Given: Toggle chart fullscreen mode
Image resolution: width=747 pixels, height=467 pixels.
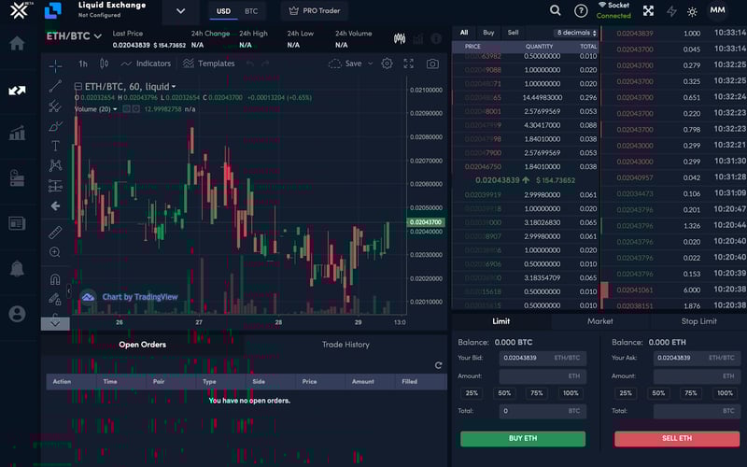Looking at the screenshot, I should coord(409,64).
